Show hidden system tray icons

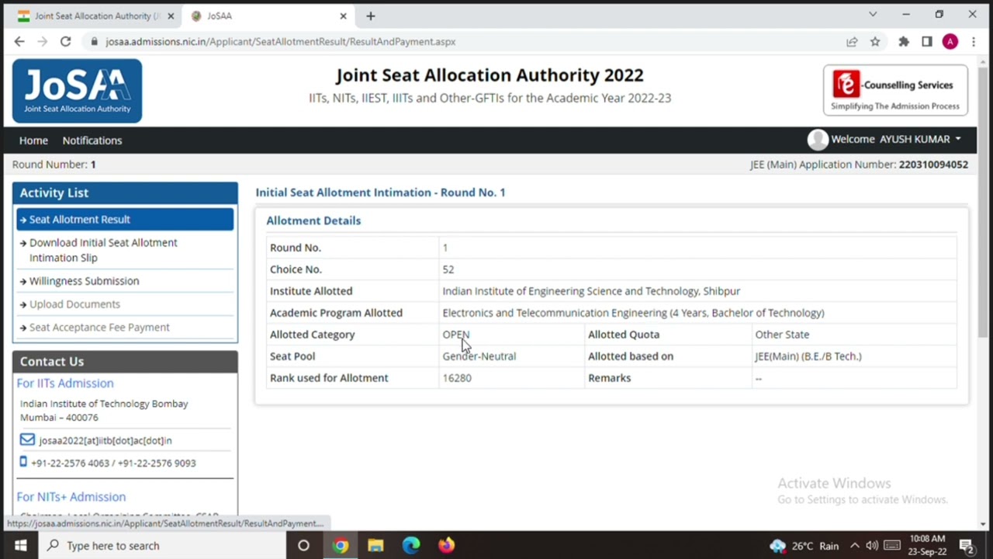[855, 546]
